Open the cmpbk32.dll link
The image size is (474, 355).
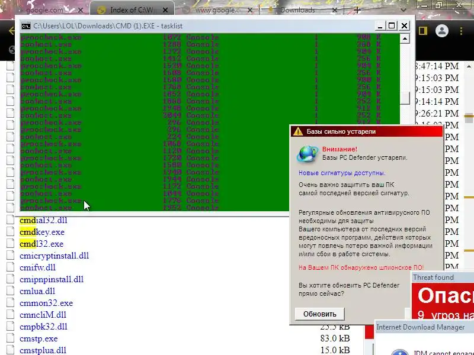pyautogui.click(x=43, y=327)
